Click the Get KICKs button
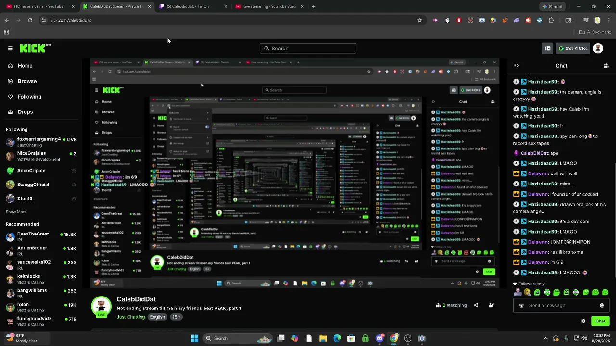616x346 pixels. click(x=573, y=48)
